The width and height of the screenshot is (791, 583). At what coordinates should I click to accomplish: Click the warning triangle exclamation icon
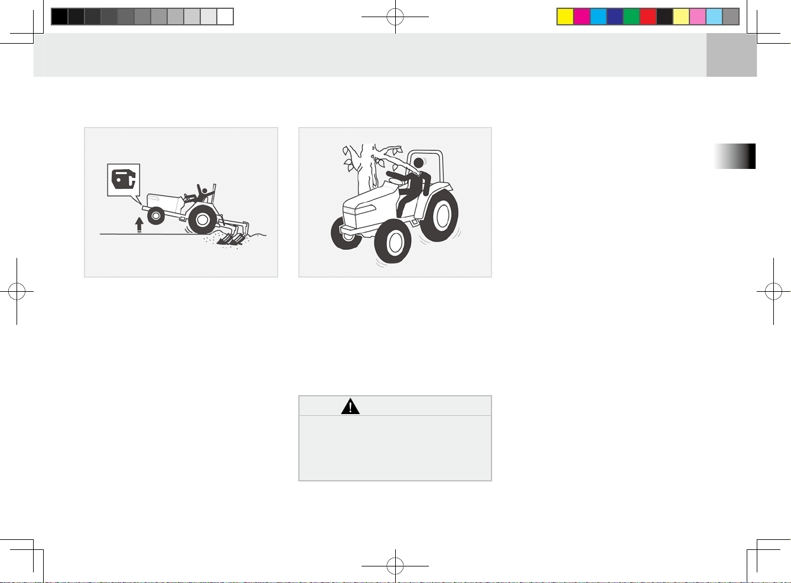tap(350, 406)
